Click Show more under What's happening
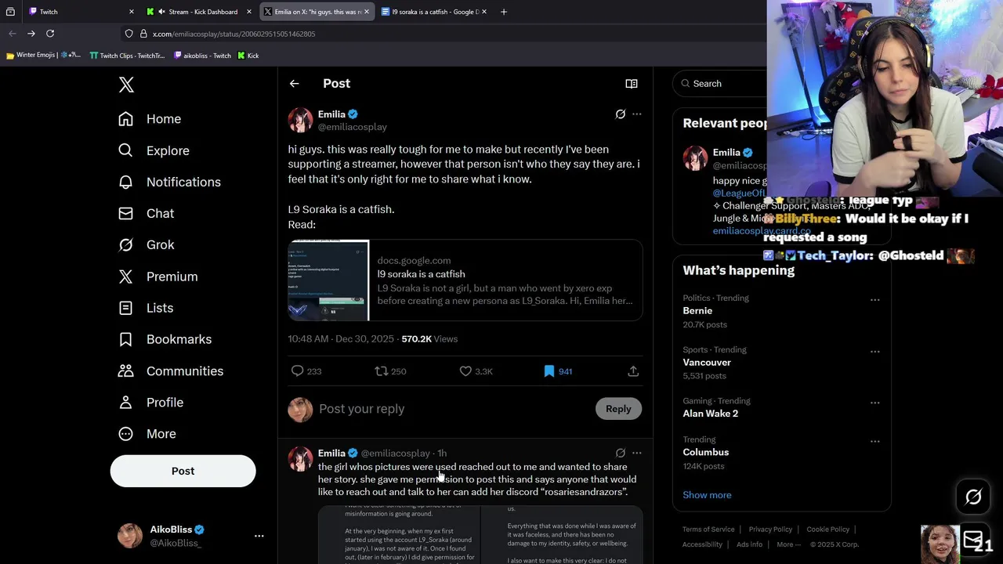The image size is (1003, 564). [707, 495]
